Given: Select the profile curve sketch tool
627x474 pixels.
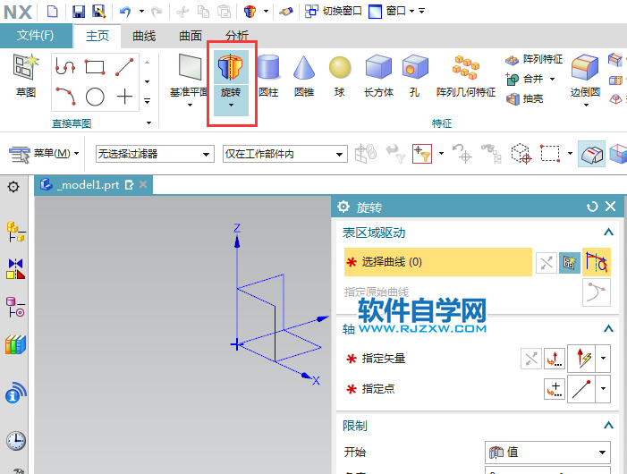Looking at the screenshot, I should pyautogui.click(x=65, y=66).
